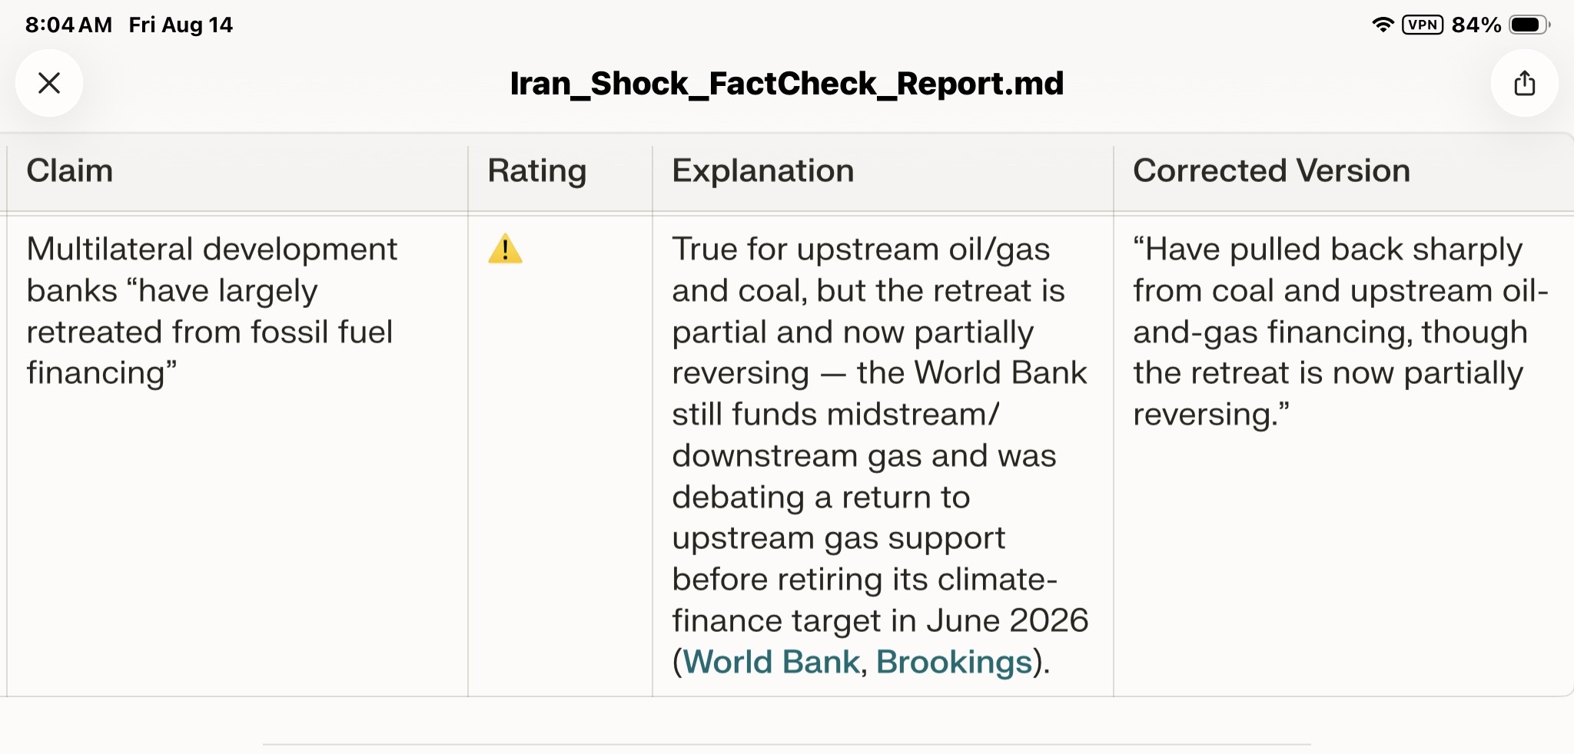Image resolution: width=1574 pixels, height=754 pixels.
Task: Tap the battery icon in status bar
Action: 1529,25
